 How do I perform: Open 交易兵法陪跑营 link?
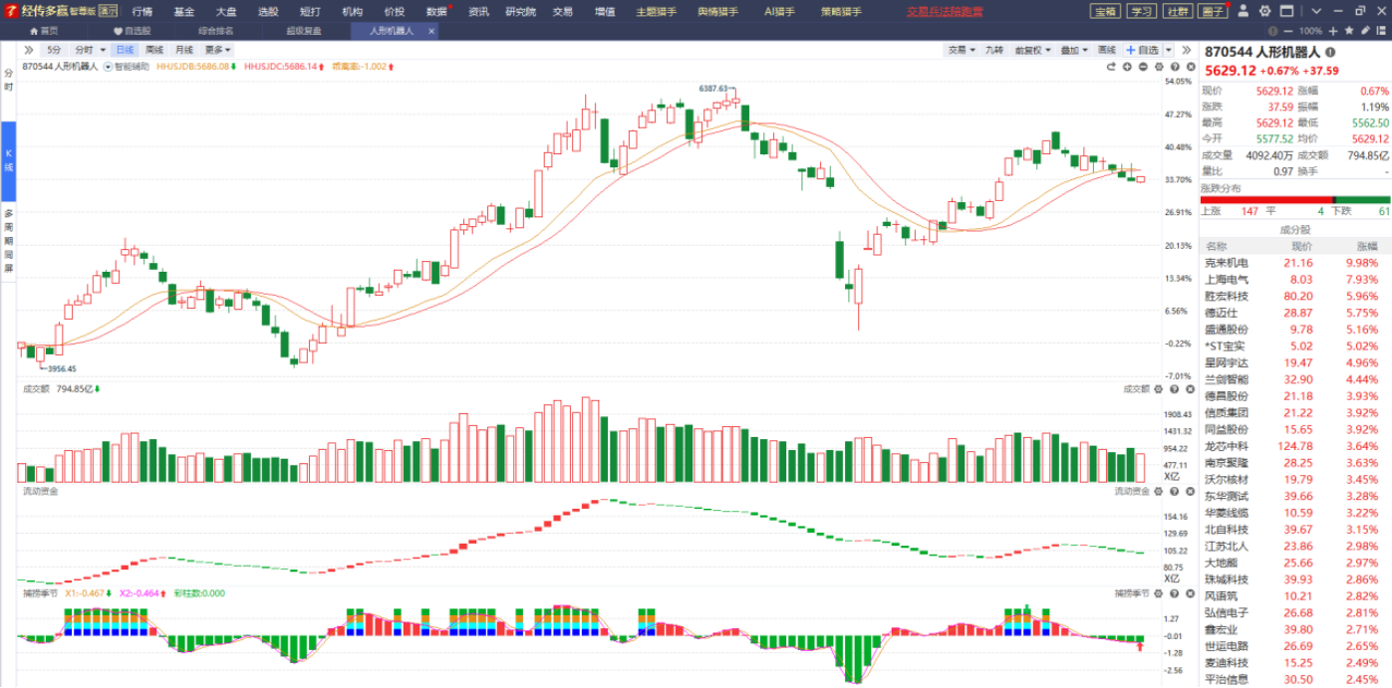pos(945,12)
